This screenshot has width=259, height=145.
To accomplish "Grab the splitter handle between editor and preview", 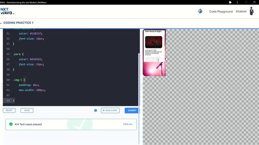I will (x=141, y=86).
